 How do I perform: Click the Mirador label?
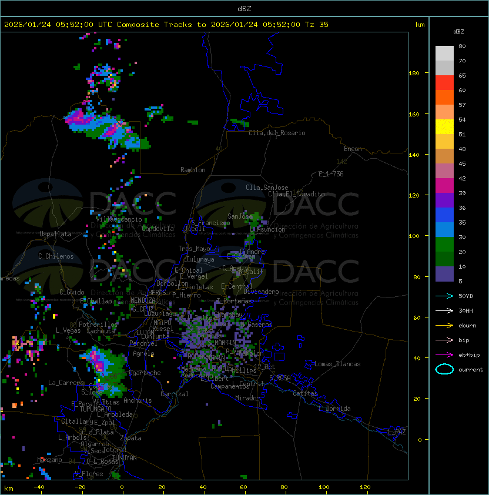coord(248,398)
